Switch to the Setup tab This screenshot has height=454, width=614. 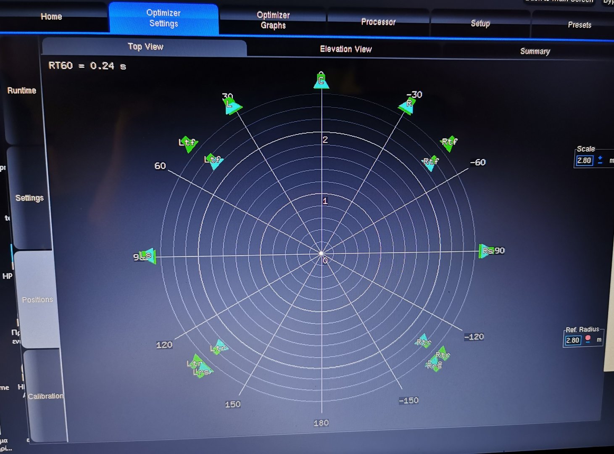[x=480, y=24]
